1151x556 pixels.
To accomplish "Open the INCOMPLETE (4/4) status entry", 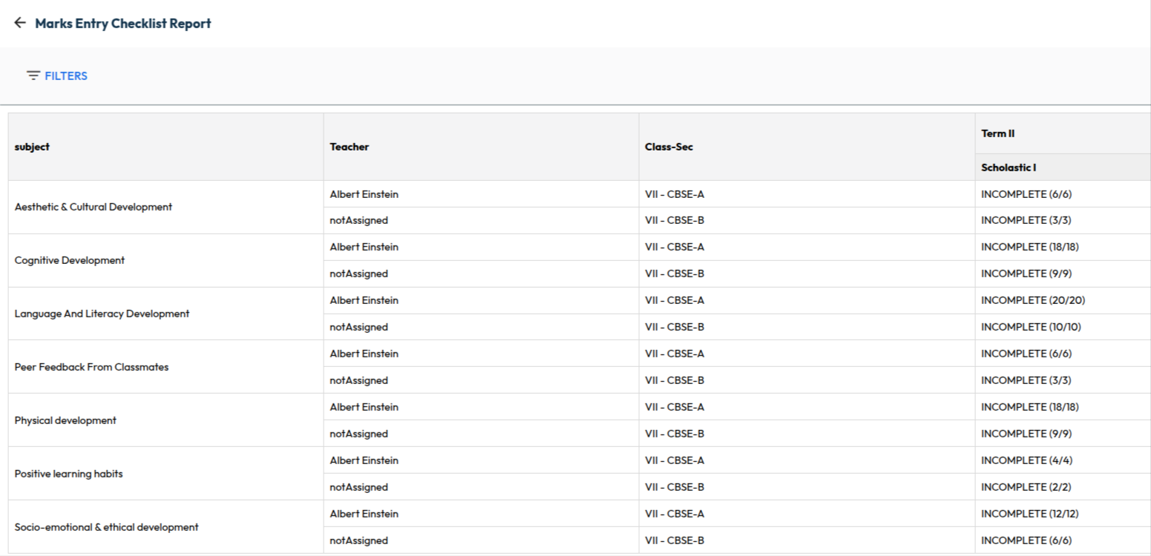I will [1026, 460].
